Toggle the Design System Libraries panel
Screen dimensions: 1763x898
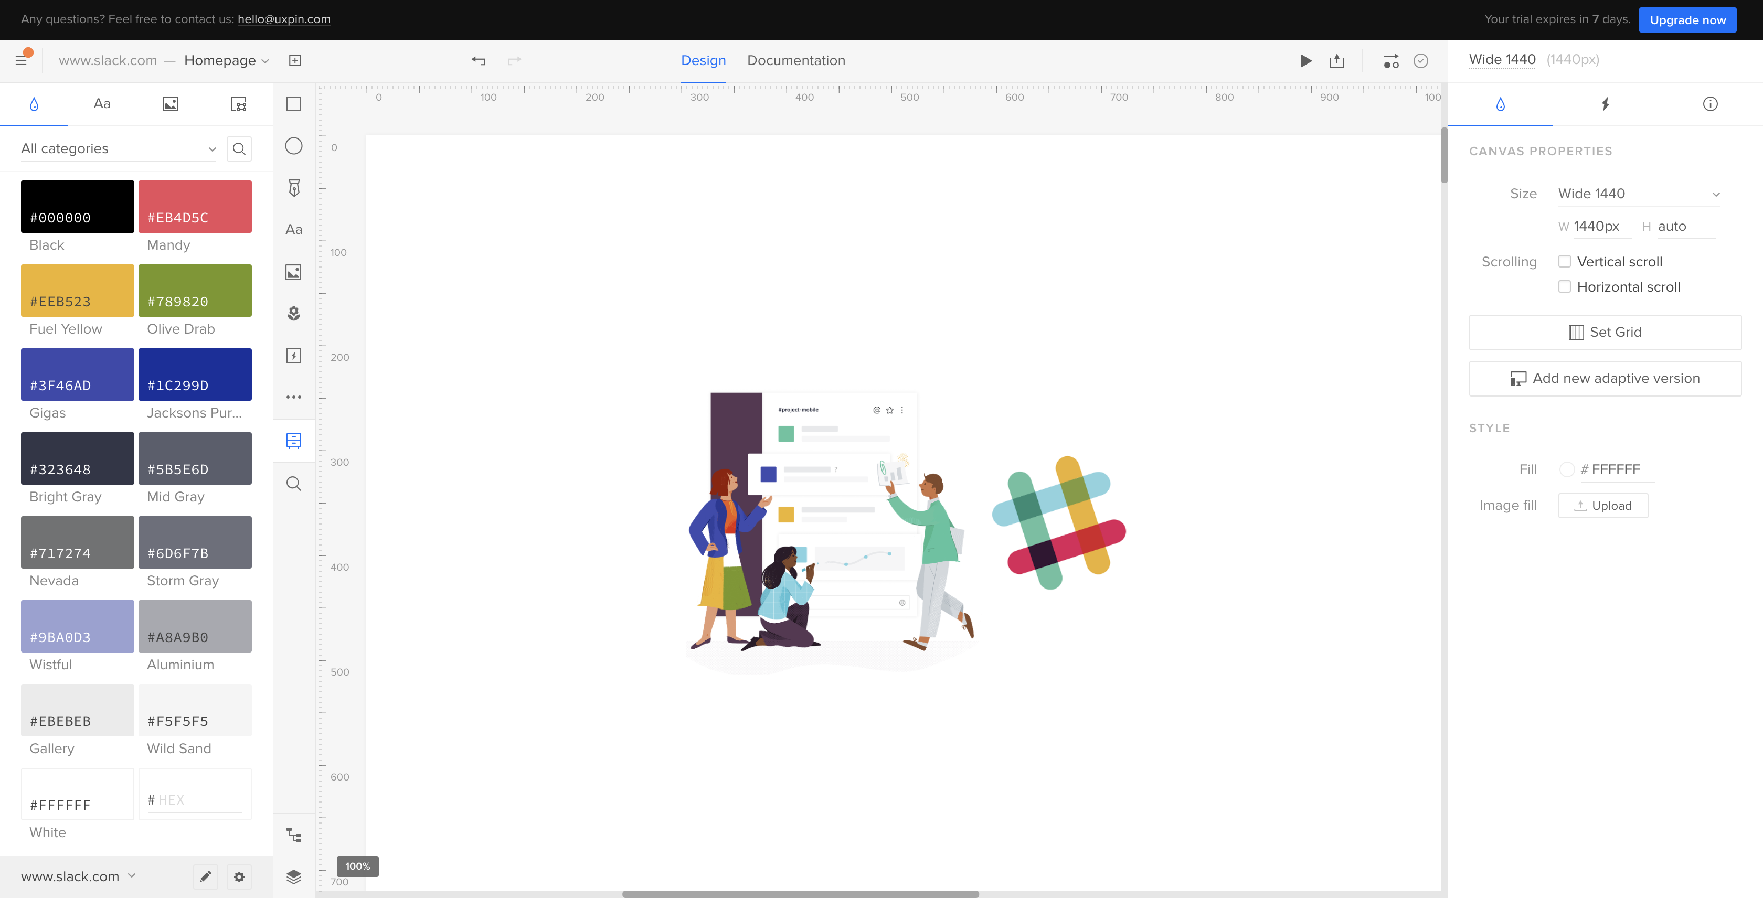[294, 441]
